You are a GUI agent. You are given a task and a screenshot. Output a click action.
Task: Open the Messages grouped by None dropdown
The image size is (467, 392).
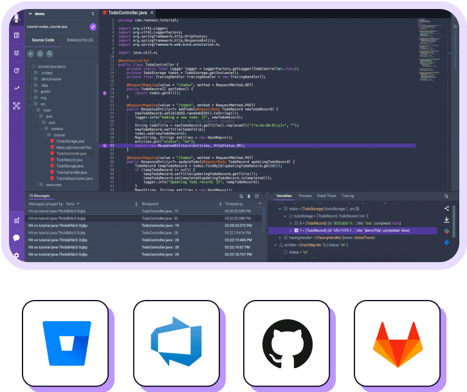tap(73, 204)
